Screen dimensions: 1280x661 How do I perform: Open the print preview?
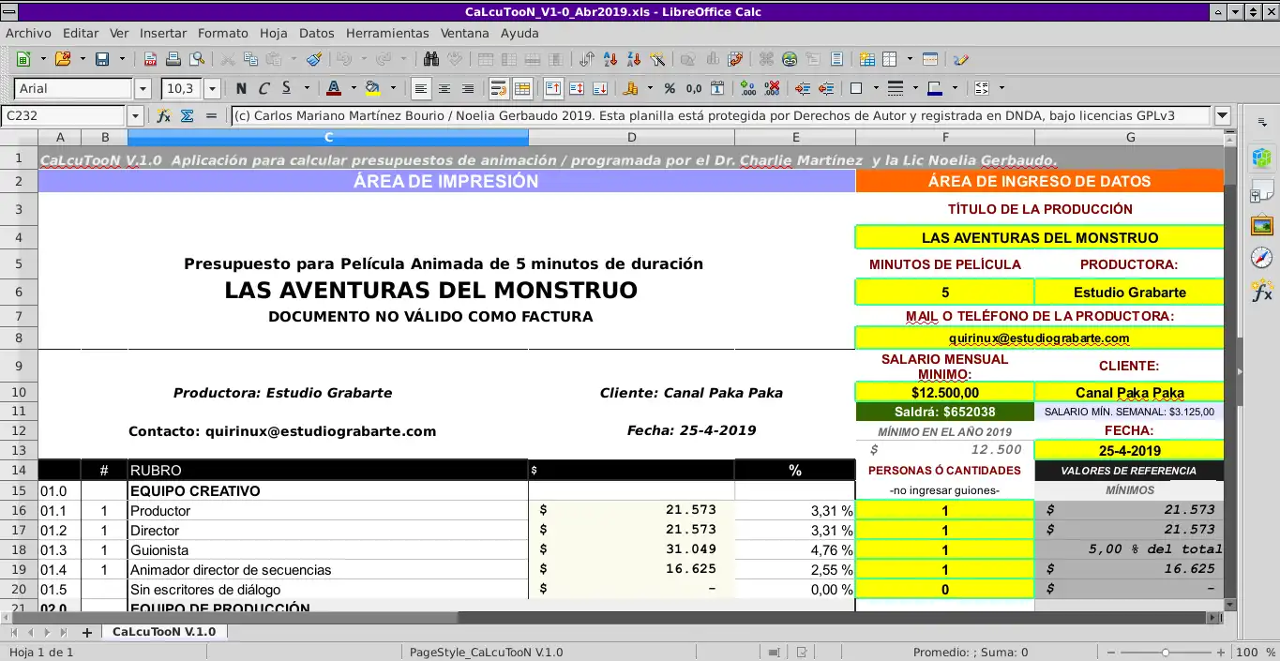click(196, 59)
